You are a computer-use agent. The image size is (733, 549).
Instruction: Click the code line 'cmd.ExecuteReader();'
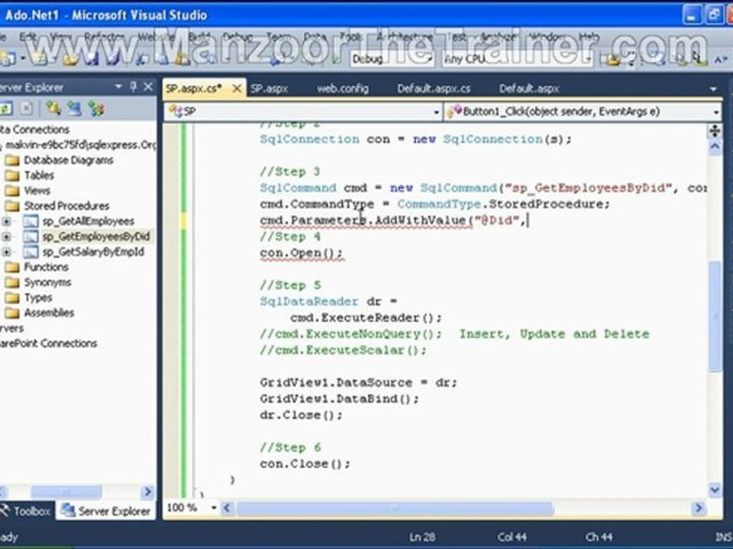366,318
